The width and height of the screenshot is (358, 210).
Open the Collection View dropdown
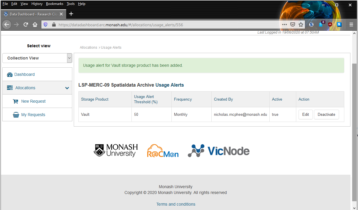point(37,58)
